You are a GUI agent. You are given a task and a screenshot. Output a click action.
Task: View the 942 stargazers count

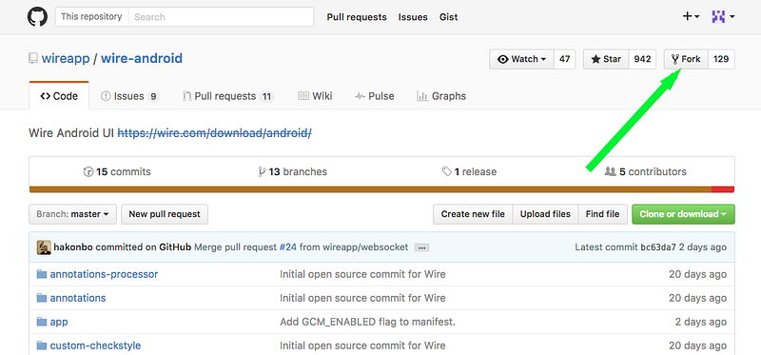(x=643, y=59)
